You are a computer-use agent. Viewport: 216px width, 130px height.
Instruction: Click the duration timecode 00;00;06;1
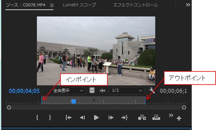(173, 91)
